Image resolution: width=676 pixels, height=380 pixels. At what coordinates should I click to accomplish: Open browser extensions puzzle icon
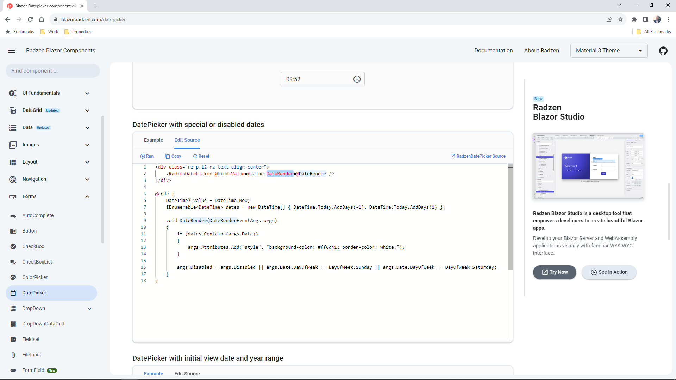point(634,19)
